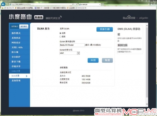Click the 重新扫描 help heading in right panel
The height and width of the screenshot is (116, 157).
point(122,45)
